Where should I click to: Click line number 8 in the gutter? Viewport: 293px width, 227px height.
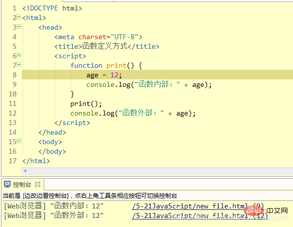pyautogui.click(x=15, y=75)
